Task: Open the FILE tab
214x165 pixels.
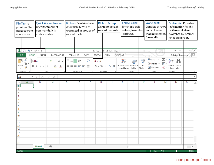Action: 21,55
